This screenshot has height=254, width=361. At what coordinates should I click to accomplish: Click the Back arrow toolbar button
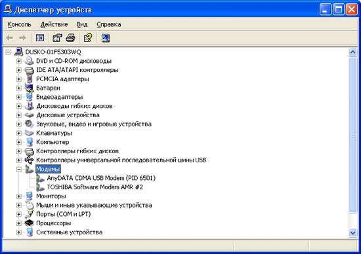pyautogui.click(x=10, y=38)
